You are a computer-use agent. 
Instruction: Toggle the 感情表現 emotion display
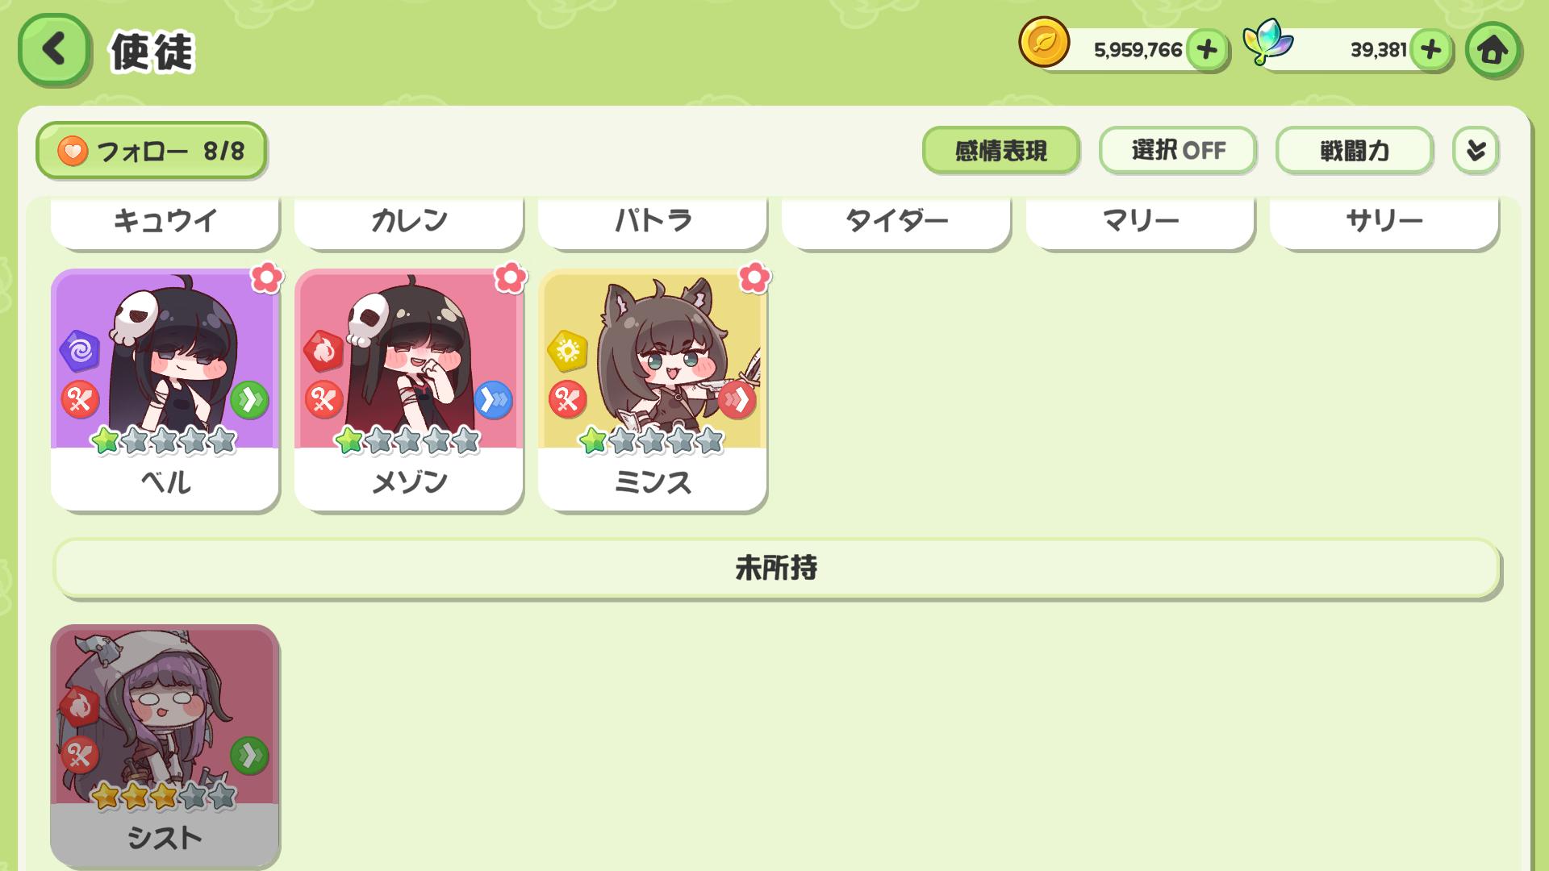(x=1000, y=150)
